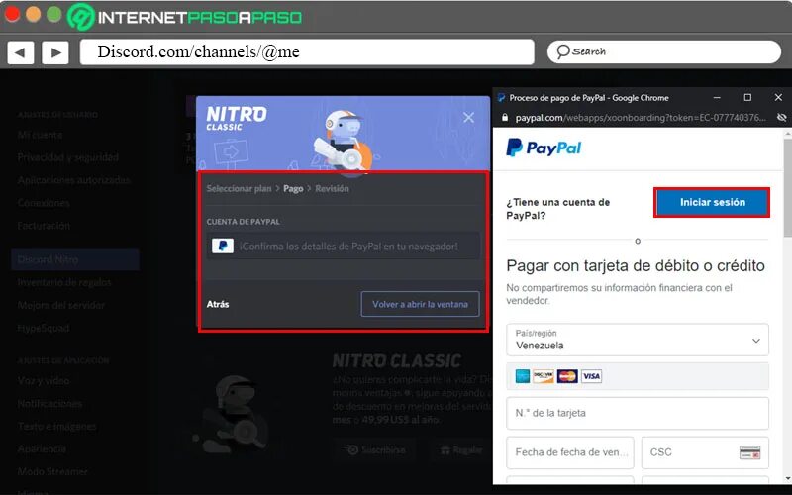Click the CSC security code field
The width and height of the screenshot is (792, 495).
[705, 452]
